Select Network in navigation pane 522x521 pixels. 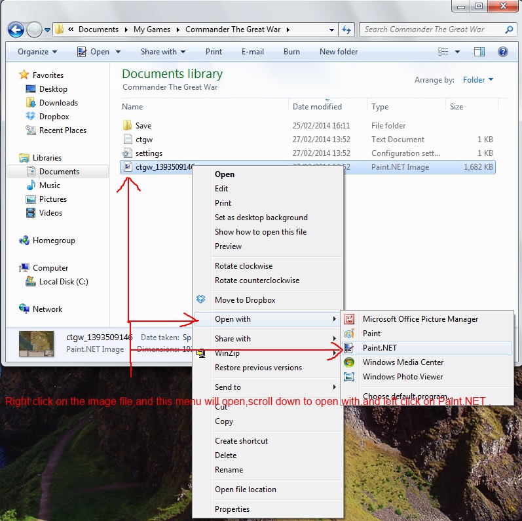pyautogui.click(x=47, y=309)
